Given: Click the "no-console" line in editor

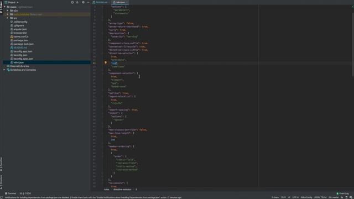Looking at the screenshot, I should point(118,183).
